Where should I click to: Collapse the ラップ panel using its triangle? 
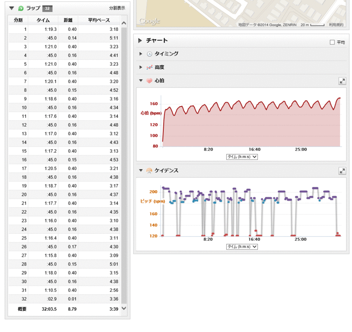pyautogui.click(x=12, y=8)
